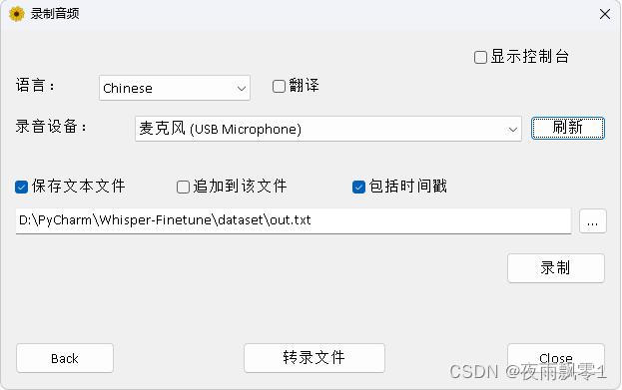Click the sunflower app icon in title bar
This screenshot has width=622, height=390.
[17, 14]
